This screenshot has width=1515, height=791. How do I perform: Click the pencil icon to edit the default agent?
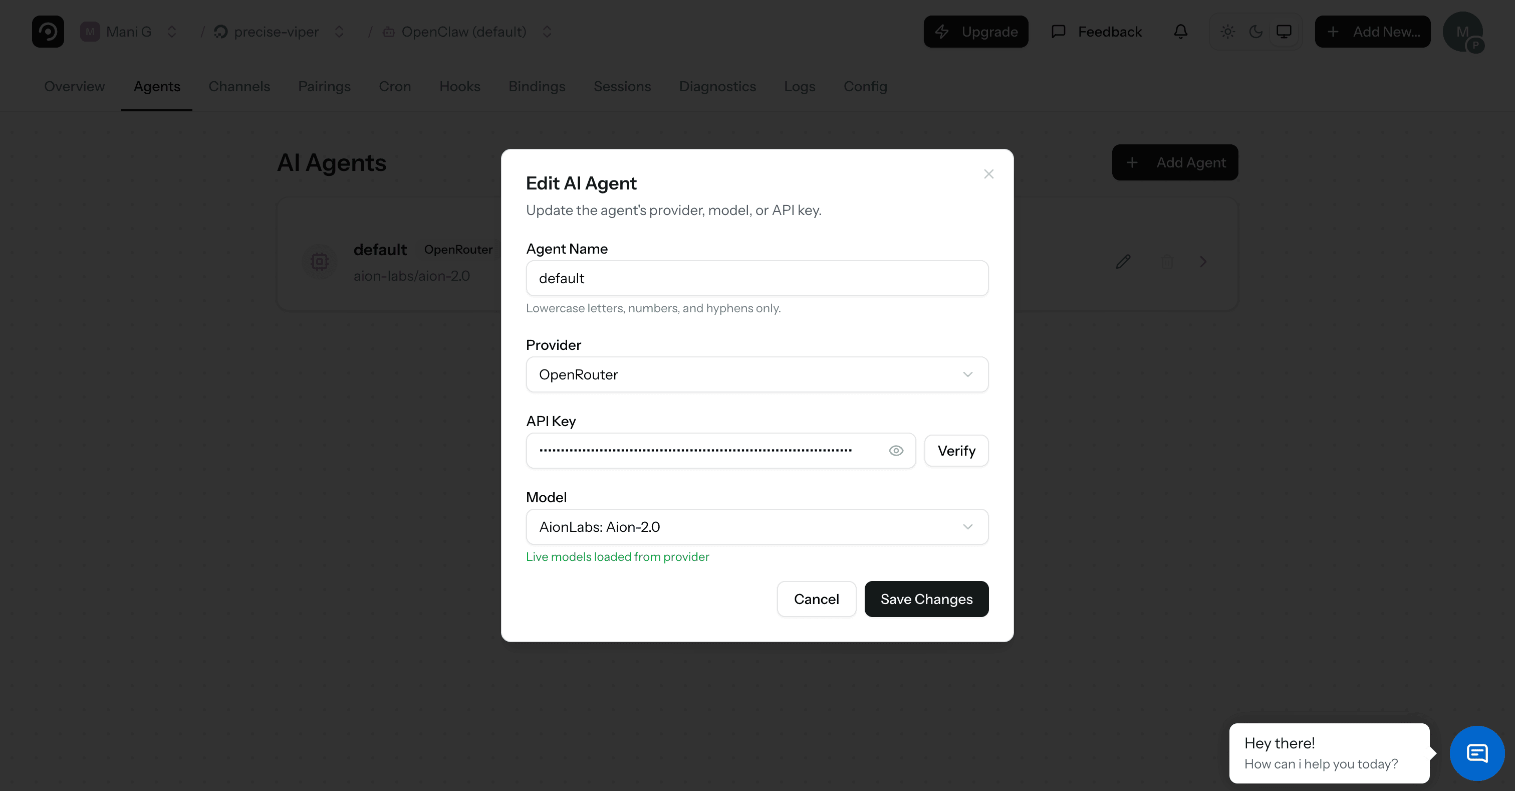point(1123,262)
